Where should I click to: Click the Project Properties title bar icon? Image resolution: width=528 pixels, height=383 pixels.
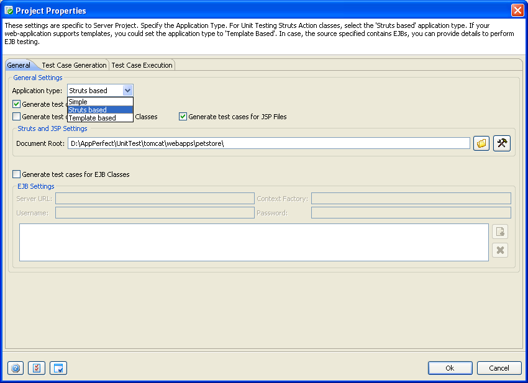[9, 11]
